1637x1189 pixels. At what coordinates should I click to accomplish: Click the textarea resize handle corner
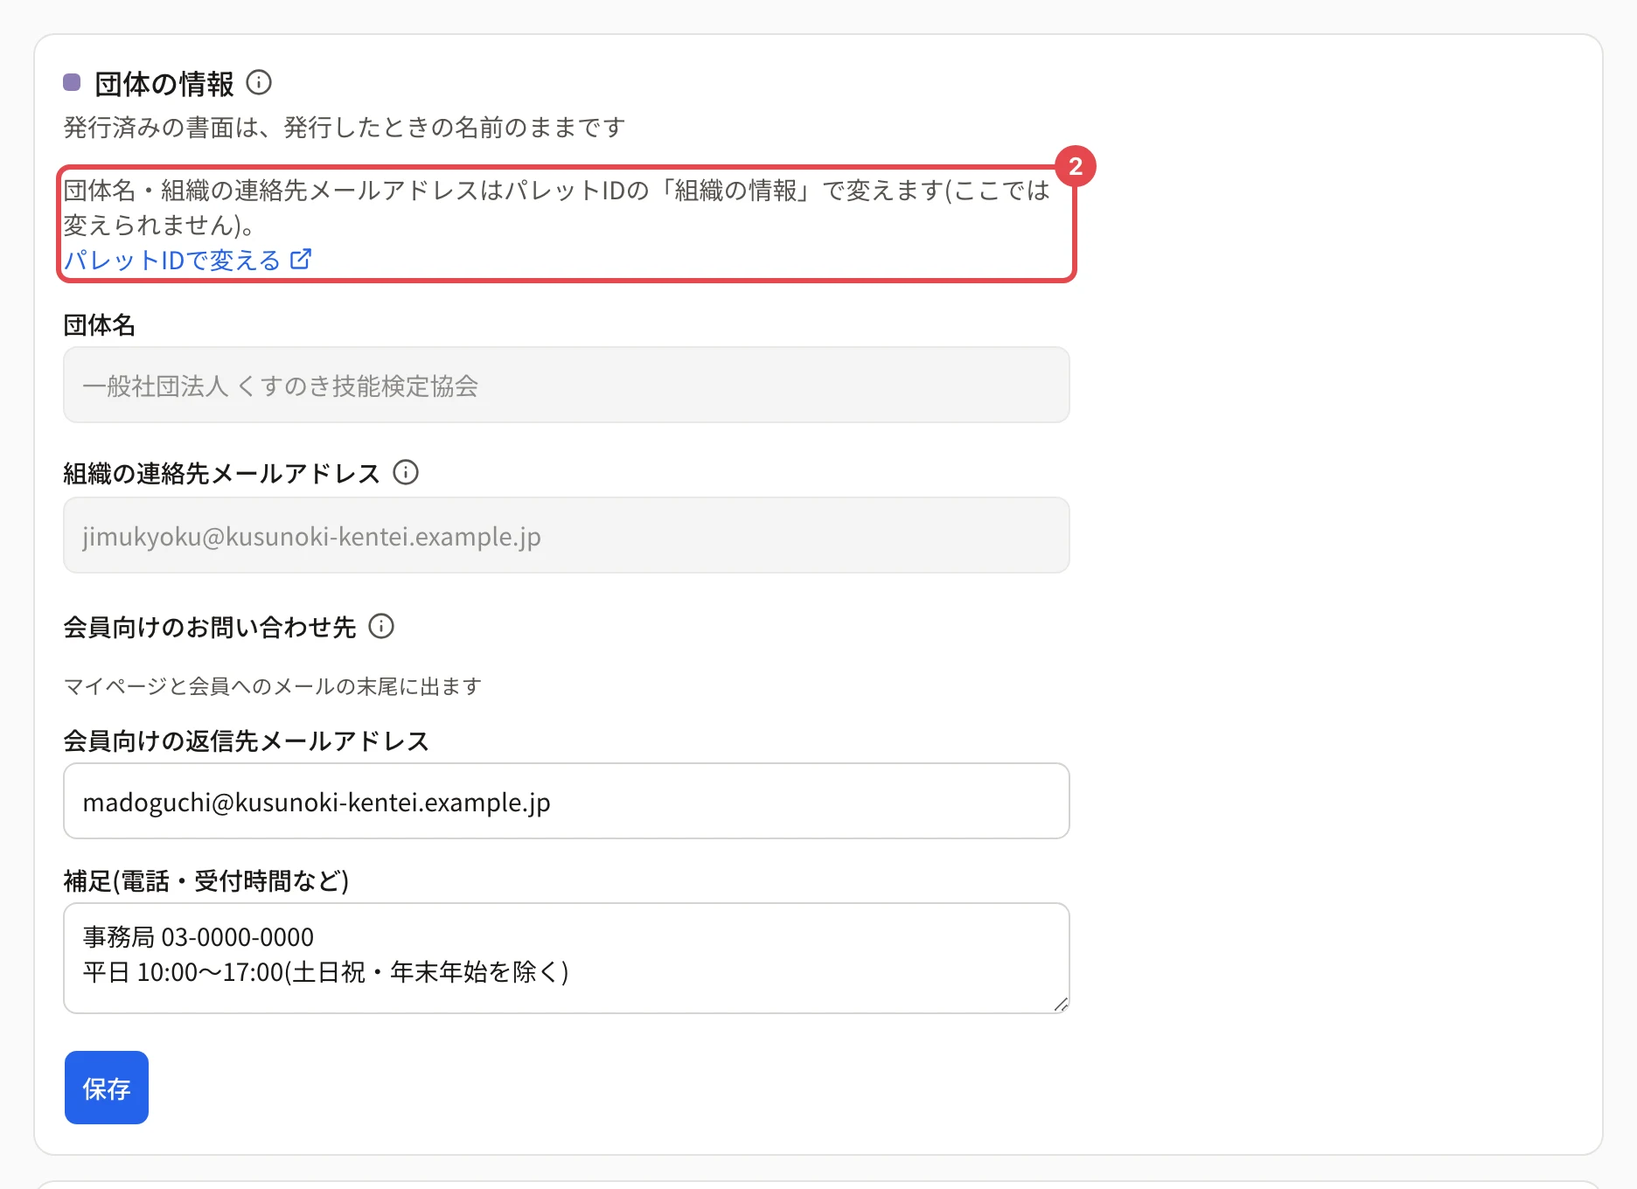pos(1061,1005)
